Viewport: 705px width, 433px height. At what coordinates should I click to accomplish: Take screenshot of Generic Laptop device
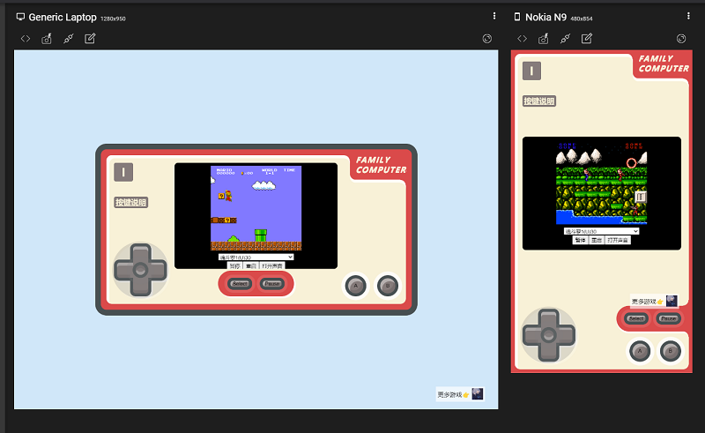point(47,39)
